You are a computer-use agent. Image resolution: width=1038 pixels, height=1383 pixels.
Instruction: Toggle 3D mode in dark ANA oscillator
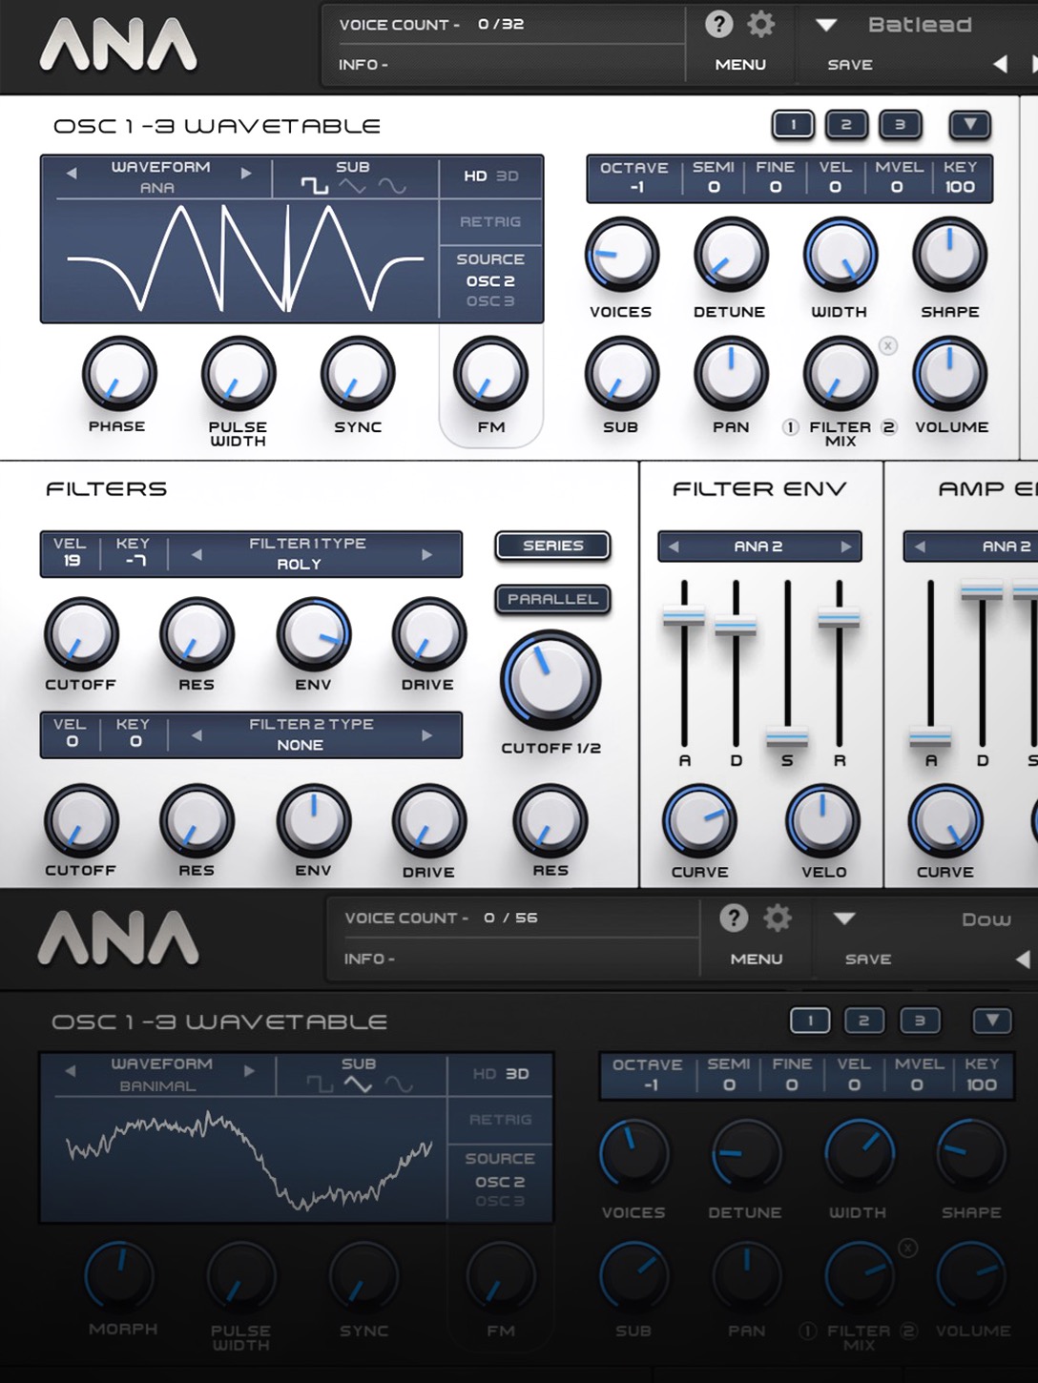(517, 1073)
